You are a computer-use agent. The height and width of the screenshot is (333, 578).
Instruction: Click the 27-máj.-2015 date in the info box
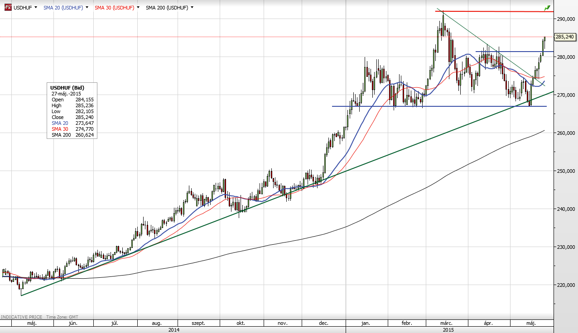click(x=66, y=94)
